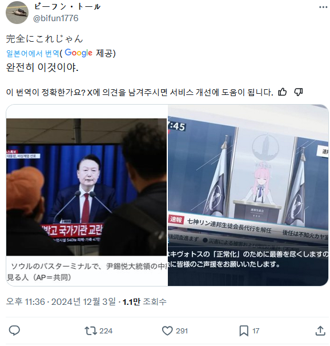Open the profile avatar picture

click(x=17, y=13)
